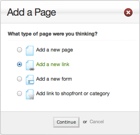Click the grey footer bar left of Continue
This screenshot has width=140, height=135.
[27, 122]
